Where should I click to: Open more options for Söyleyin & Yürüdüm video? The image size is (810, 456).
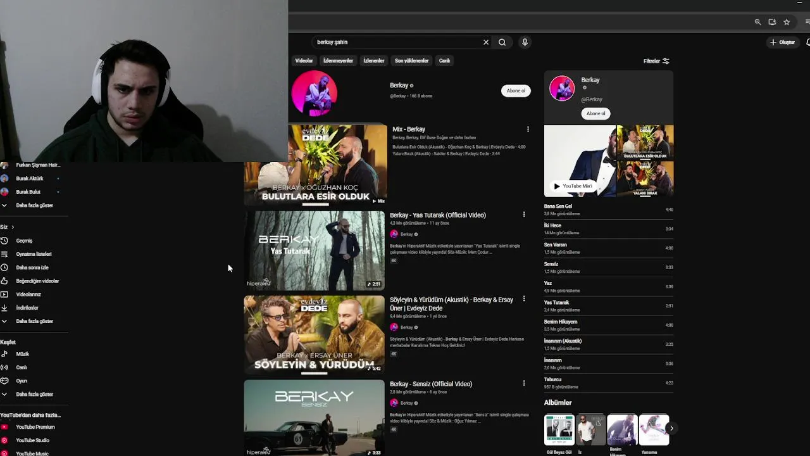click(x=523, y=299)
